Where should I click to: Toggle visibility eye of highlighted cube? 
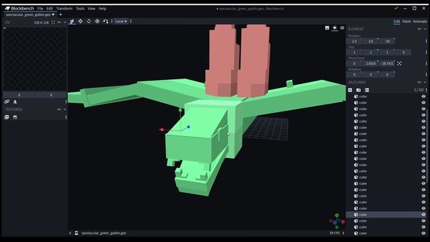423,214
